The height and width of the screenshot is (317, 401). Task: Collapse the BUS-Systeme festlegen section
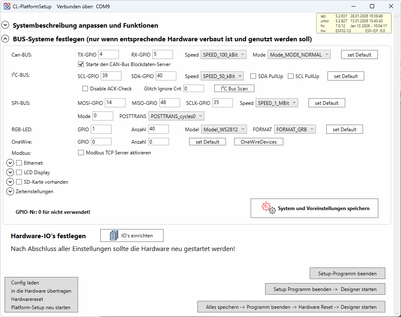point(5,39)
